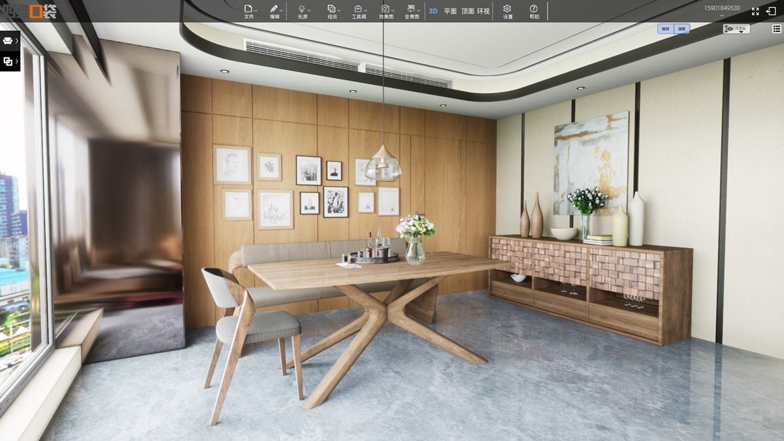Switch to 环视 look-around view

click(483, 11)
